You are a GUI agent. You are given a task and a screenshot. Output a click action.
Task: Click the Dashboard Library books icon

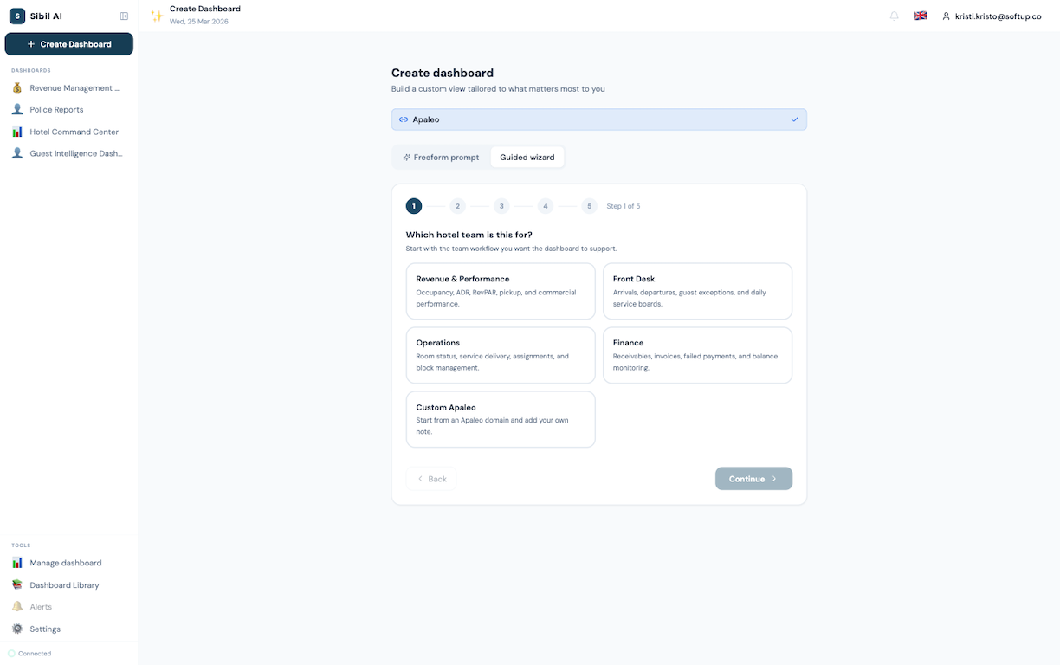point(17,584)
